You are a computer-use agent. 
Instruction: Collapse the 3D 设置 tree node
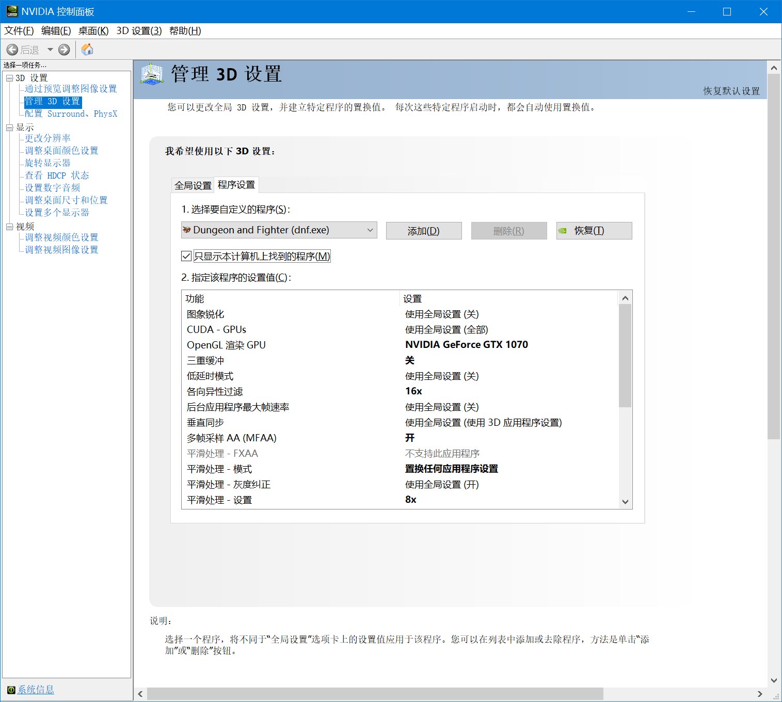coord(9,78)
